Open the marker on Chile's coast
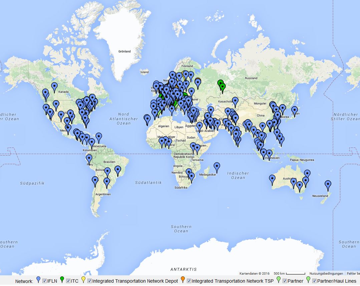 pos(95,181)
